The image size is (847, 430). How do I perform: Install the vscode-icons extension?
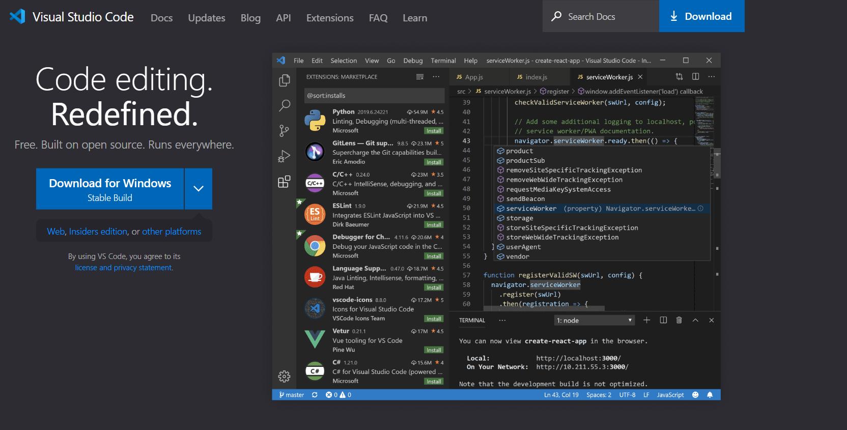(434, 319)
